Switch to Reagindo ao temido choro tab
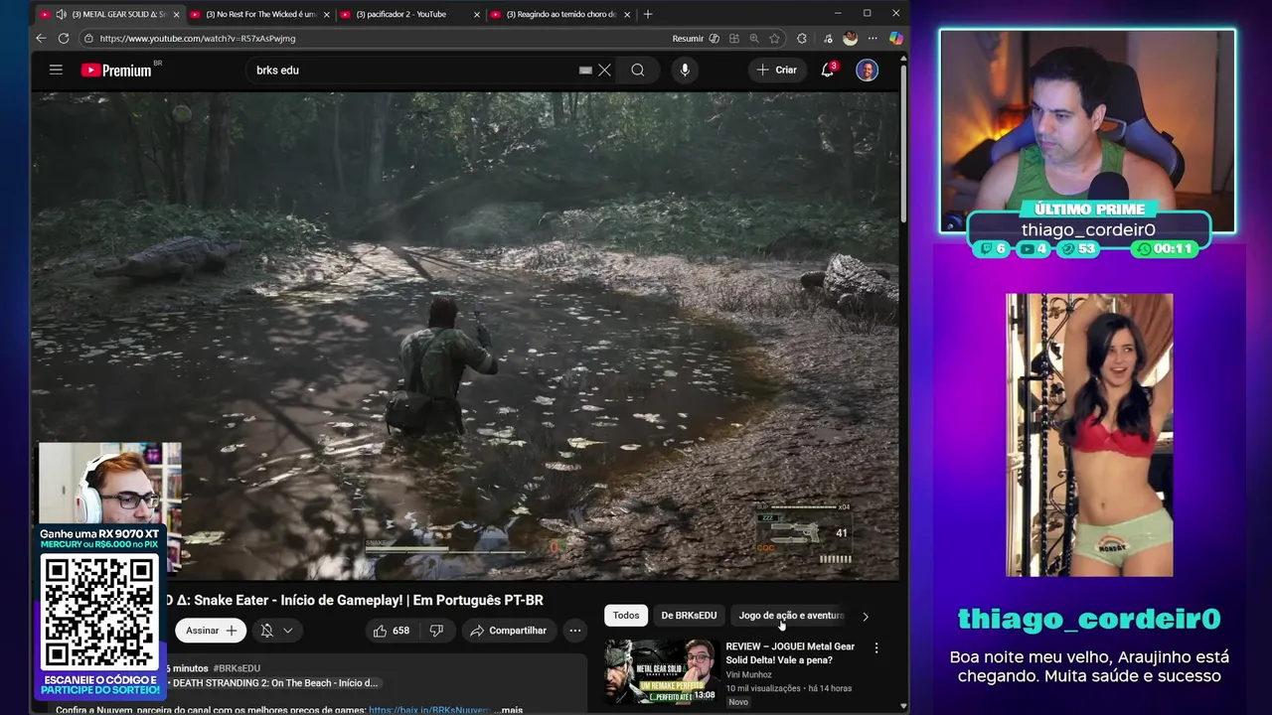1272x715 pixels. (561, 14)
